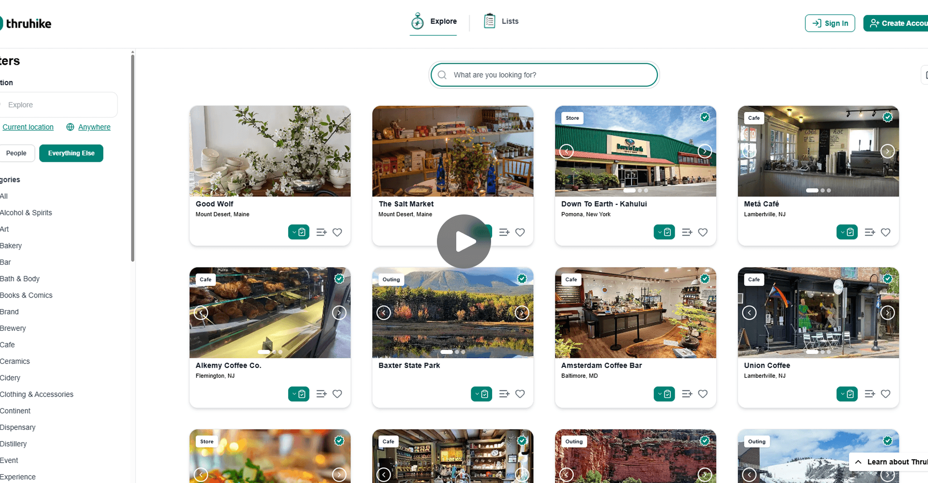
Task: Open check-in dropdown on Alkemy Coffee Co.
Action: pos(299,394)
